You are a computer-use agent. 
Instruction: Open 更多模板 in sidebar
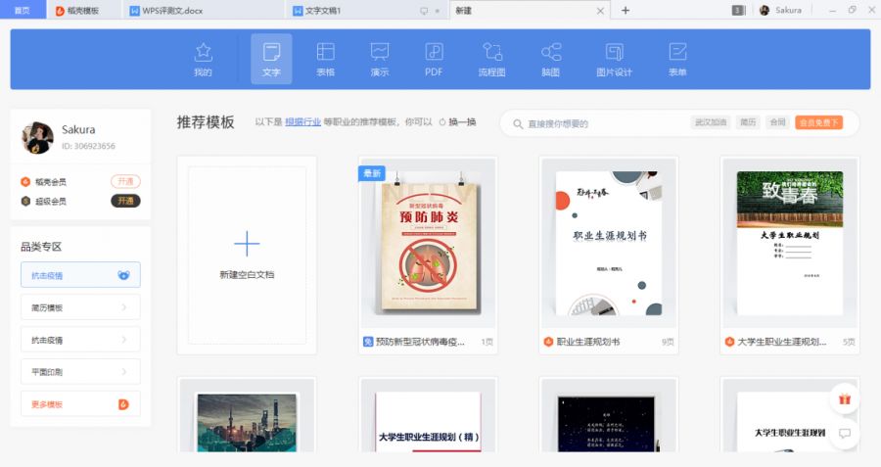(x=80, y=404)
